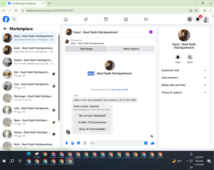Click the browser back arrow
214x170 pixels.
pos(4,11)
